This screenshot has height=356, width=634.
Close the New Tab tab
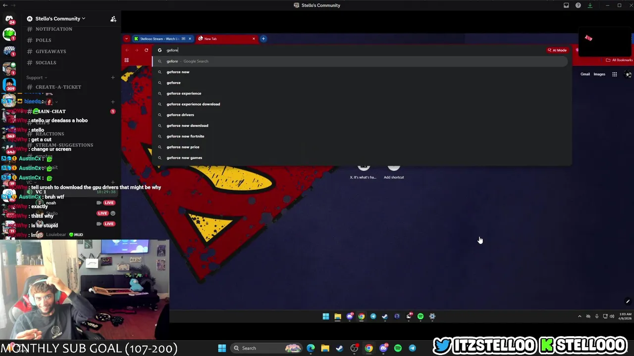click(x=254, y=39)
